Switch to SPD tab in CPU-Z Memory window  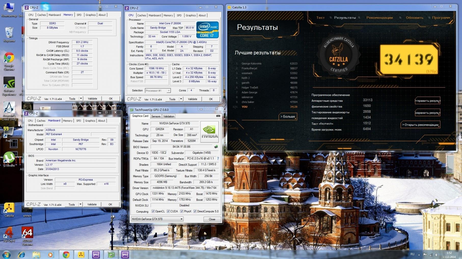pyautogui.click(x=79, y=15)
